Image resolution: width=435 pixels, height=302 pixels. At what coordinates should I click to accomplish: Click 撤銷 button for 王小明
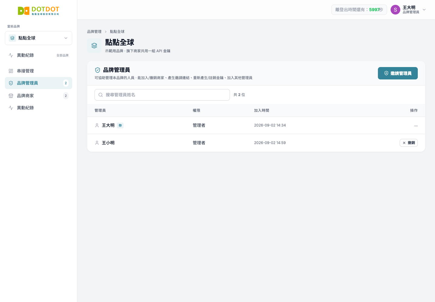pos(409,143)
